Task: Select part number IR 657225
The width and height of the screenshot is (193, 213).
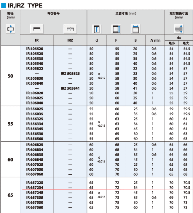Action: 35,183
